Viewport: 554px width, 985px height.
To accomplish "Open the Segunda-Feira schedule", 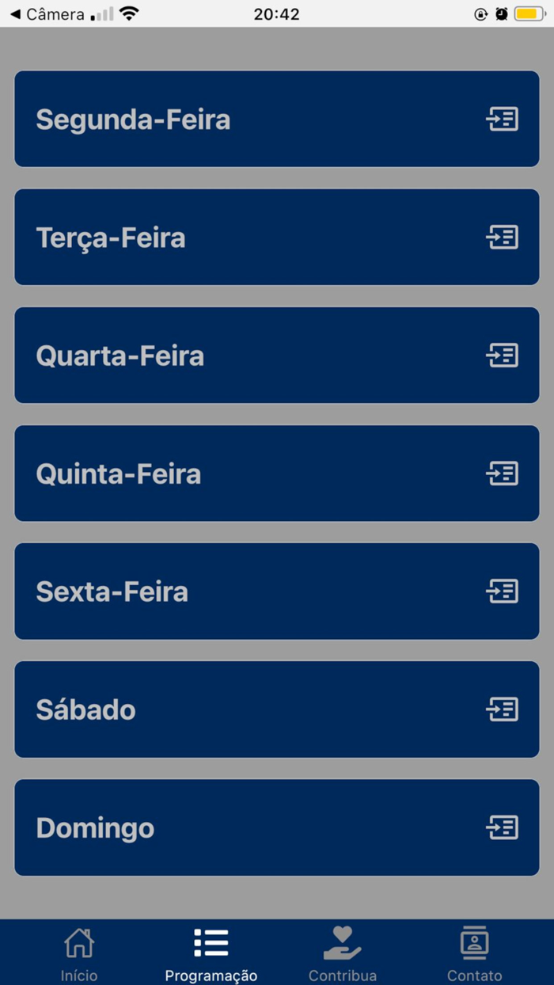I will (276, 119).
